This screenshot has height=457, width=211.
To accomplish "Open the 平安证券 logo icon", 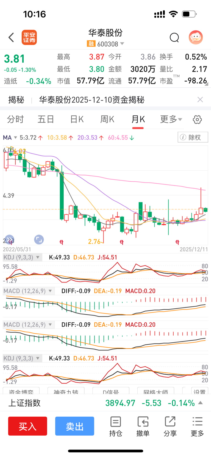I will click(29, 37).
